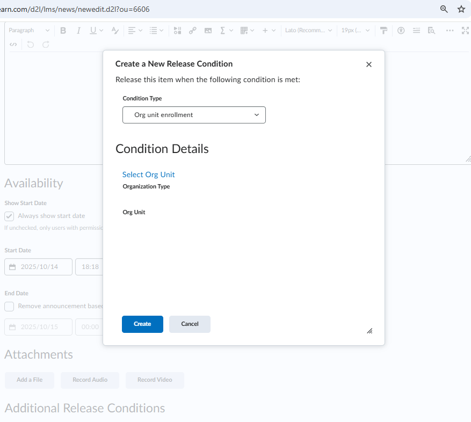Click the 'Attachments' heading

[39, 354]
